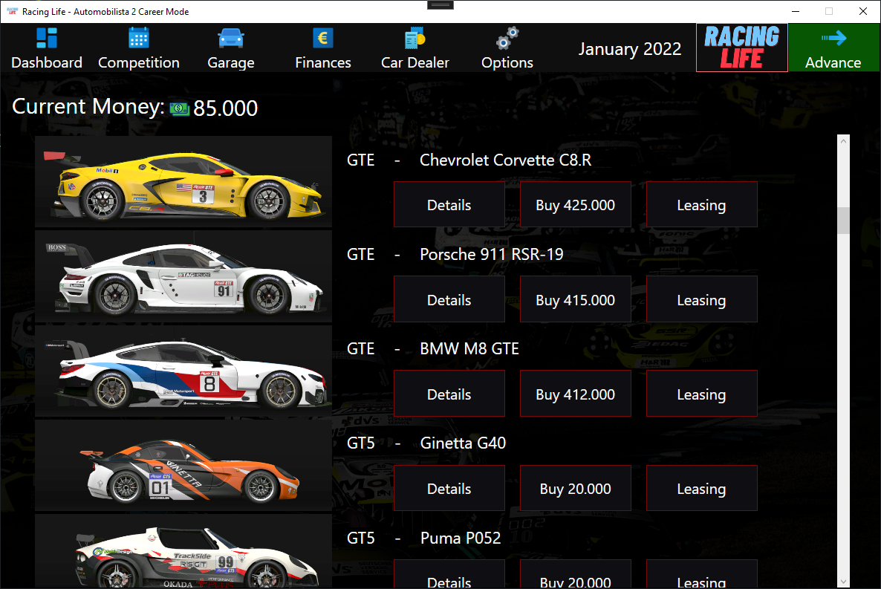This screenshot has height=589, width=881.
Task: Buy the BMW M8 GTE for 412.000
Action: [x=576, y=394]
